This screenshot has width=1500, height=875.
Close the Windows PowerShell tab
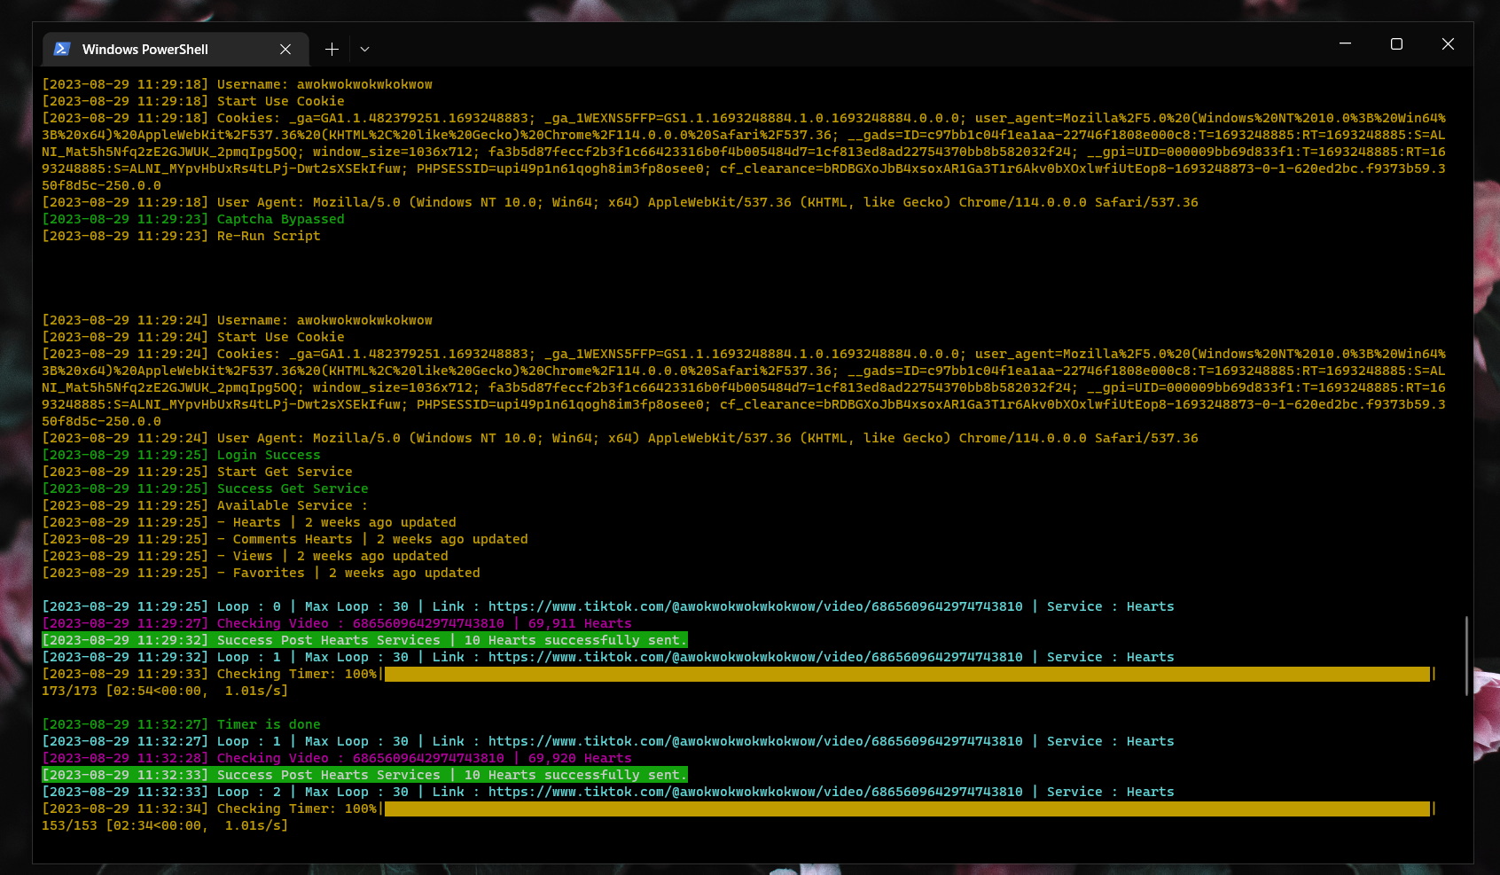click(x=285, y=50)
